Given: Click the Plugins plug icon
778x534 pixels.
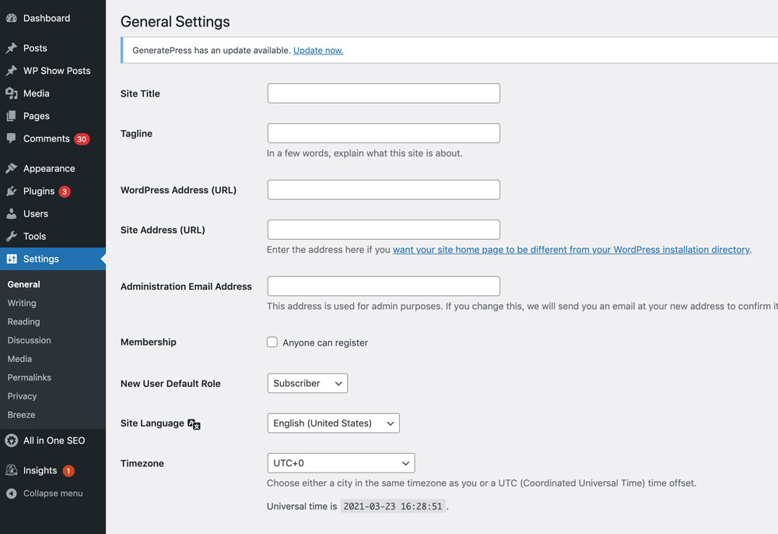Looking at the screenshot, I should (x=12, y=191).
